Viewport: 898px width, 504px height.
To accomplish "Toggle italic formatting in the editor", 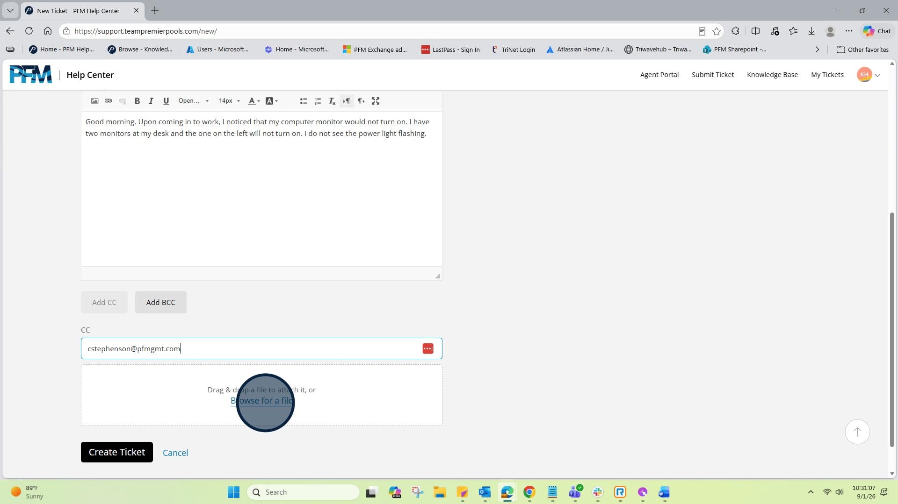I will (151, 101).
